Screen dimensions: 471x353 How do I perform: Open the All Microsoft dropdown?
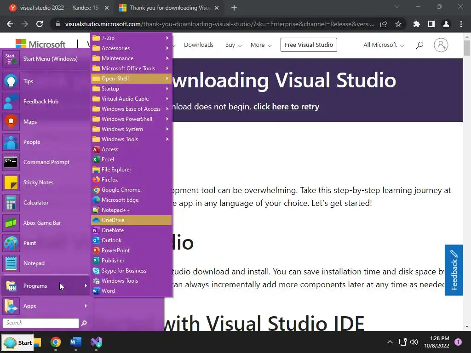pyautogui.click(x=384, y=45)
